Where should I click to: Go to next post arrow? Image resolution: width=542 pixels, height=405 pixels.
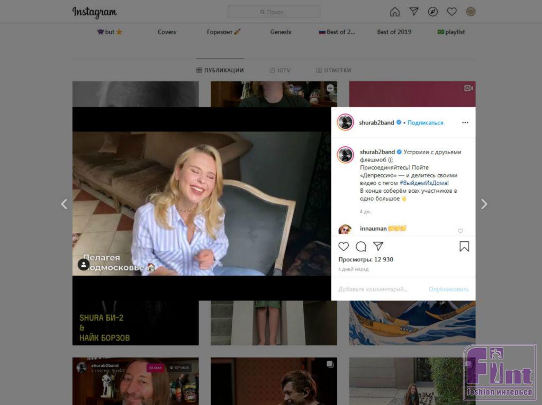click(484, 204)
